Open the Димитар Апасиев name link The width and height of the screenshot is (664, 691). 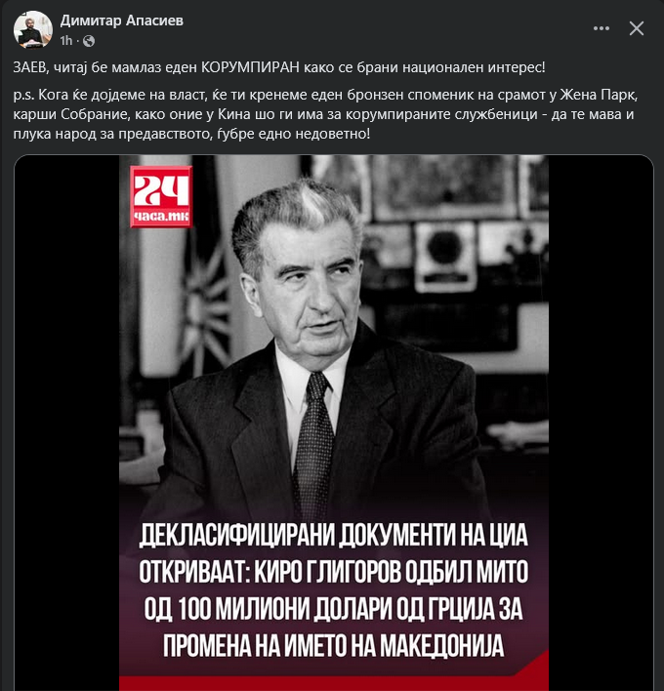(122, 20)
